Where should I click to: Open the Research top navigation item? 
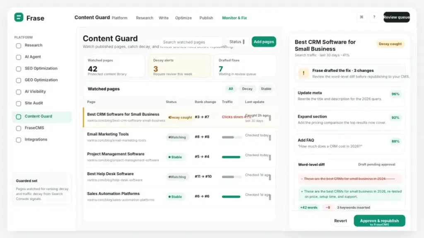[145, 18]
